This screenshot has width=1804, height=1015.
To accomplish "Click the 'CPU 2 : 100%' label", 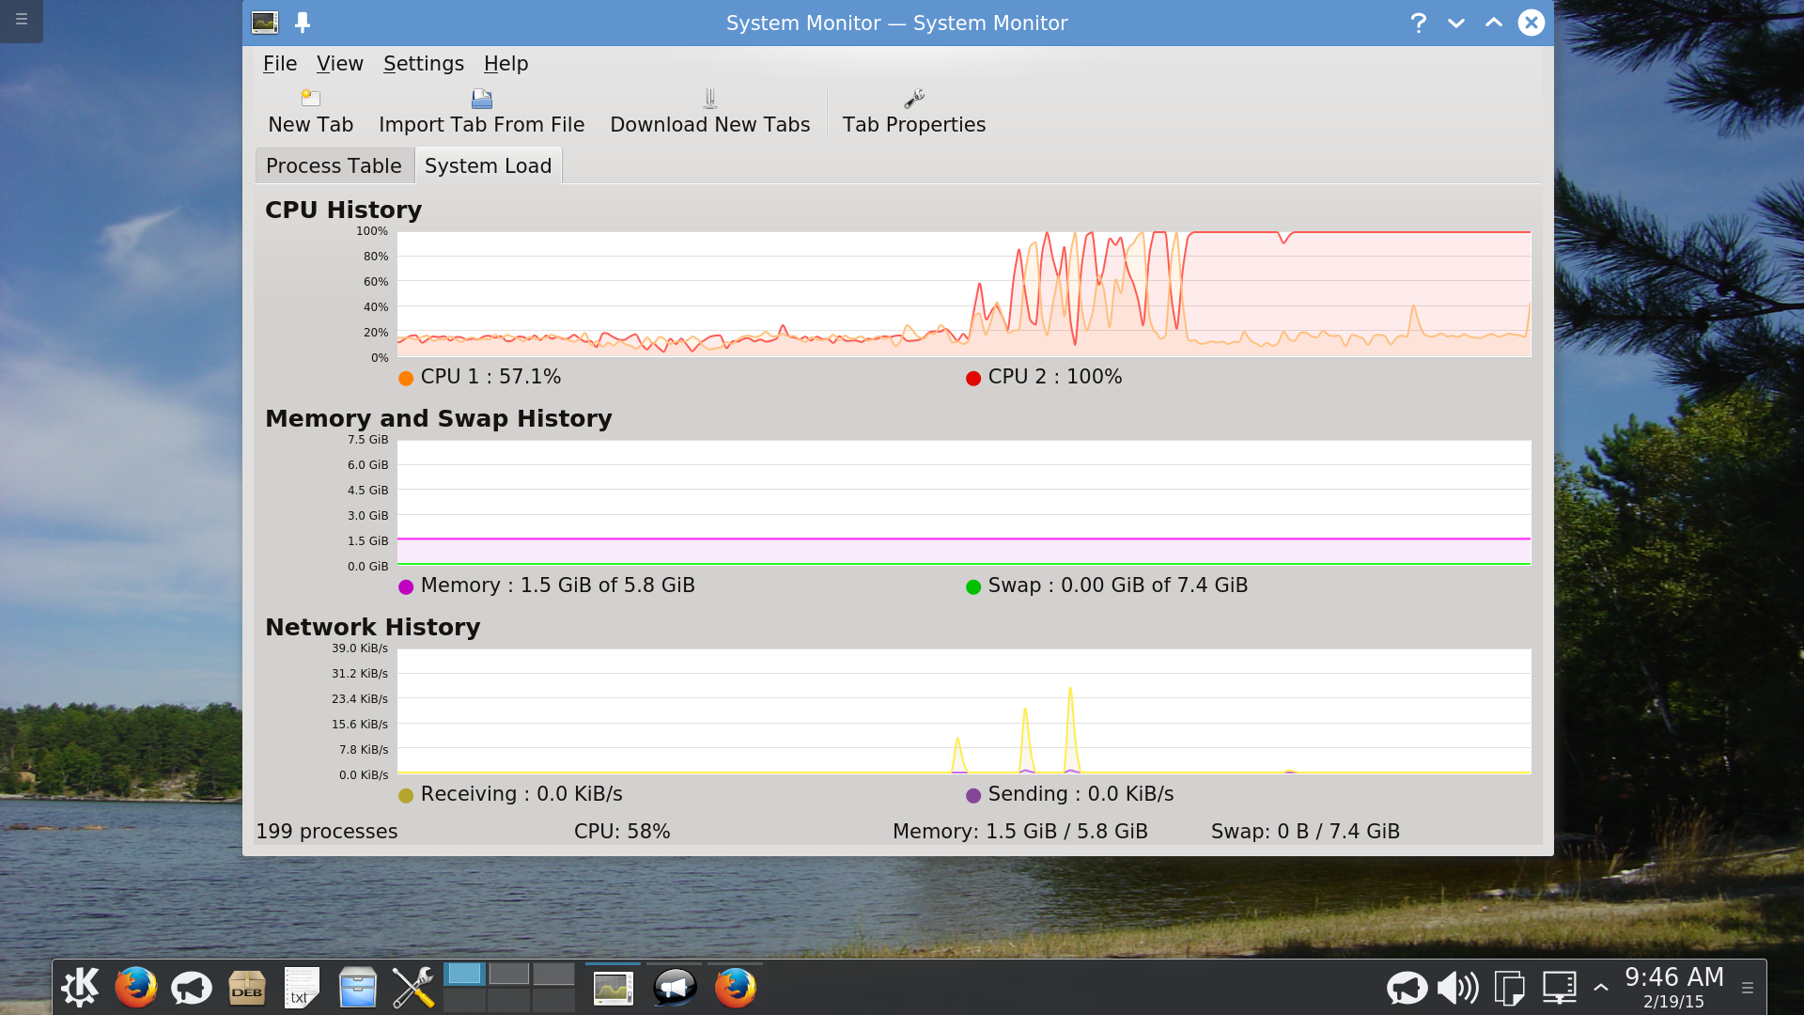I will (x=1054, y=376).
